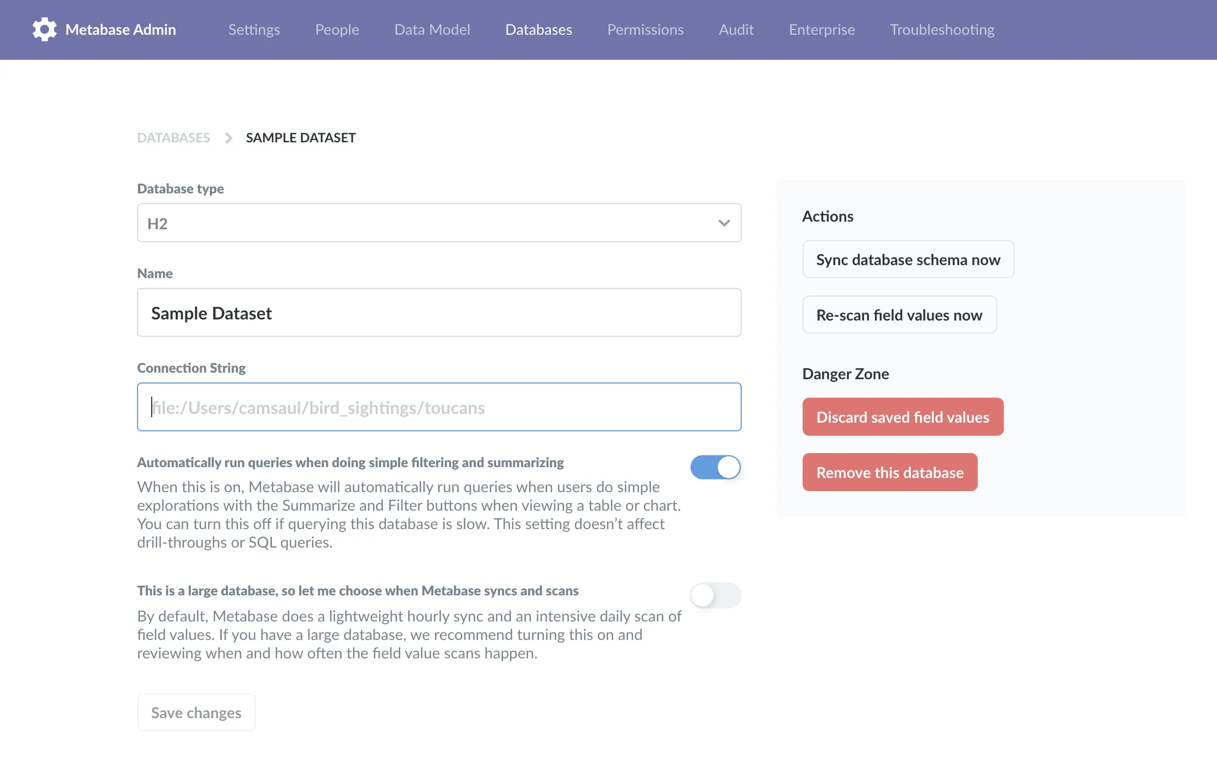Click the breadcrumb arrow after DATABASES
1217x766 pixels.
228,137
